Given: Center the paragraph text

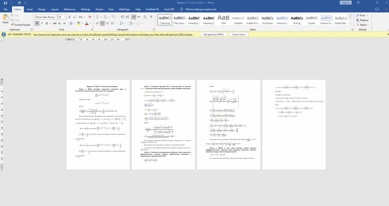Looking at the screenshot, I should click(x=102, y=23).
